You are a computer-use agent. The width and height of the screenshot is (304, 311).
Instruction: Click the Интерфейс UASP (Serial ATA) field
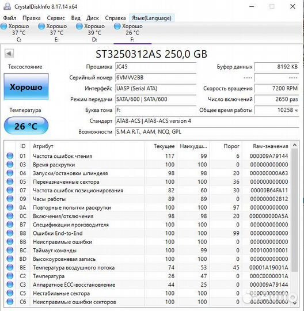[155, 88]
